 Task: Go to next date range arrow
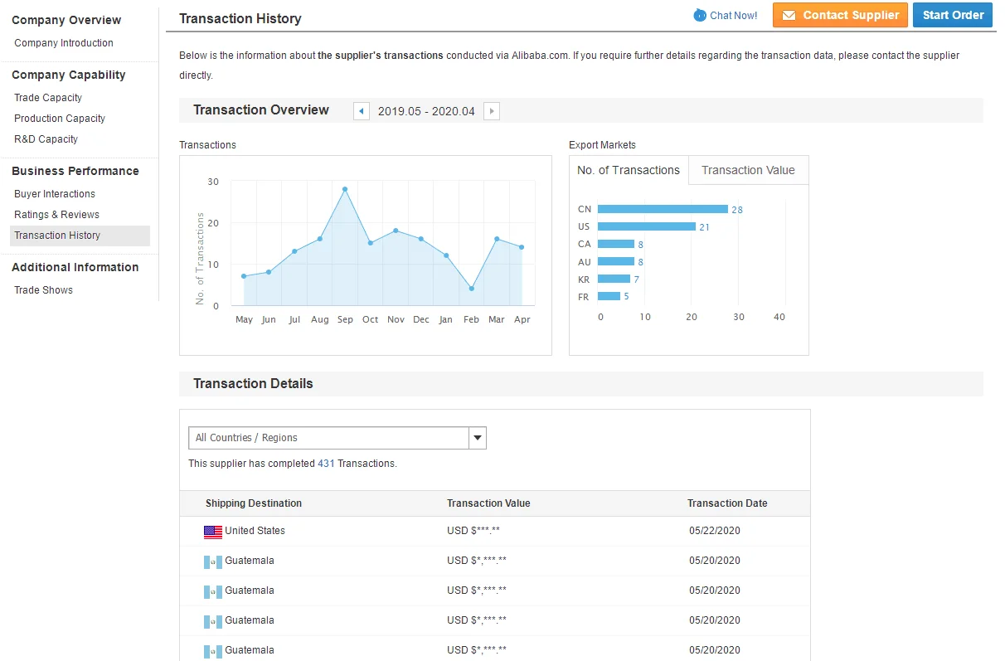coord(492,111)
